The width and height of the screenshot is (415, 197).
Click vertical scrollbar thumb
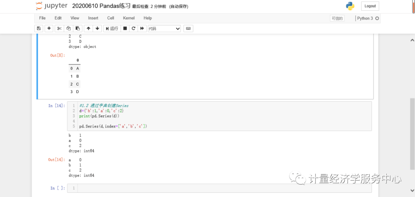412,134
